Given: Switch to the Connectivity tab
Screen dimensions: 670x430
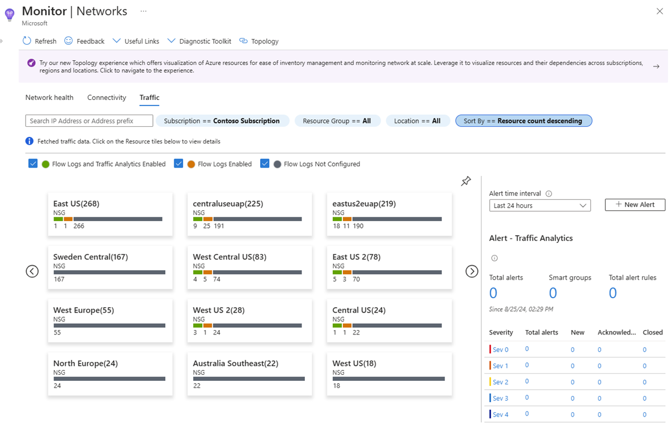Looking at the screenshot, I should [106, 97].
